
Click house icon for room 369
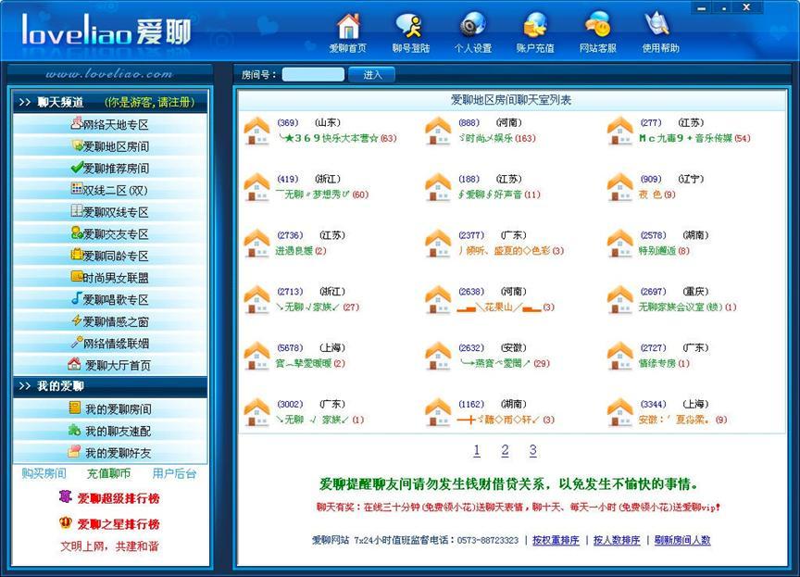tap(256, 132)
